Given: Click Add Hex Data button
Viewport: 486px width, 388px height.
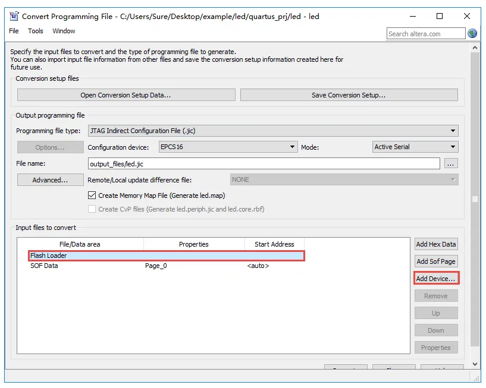Looking at the screenshot, I should pos(436,244).
